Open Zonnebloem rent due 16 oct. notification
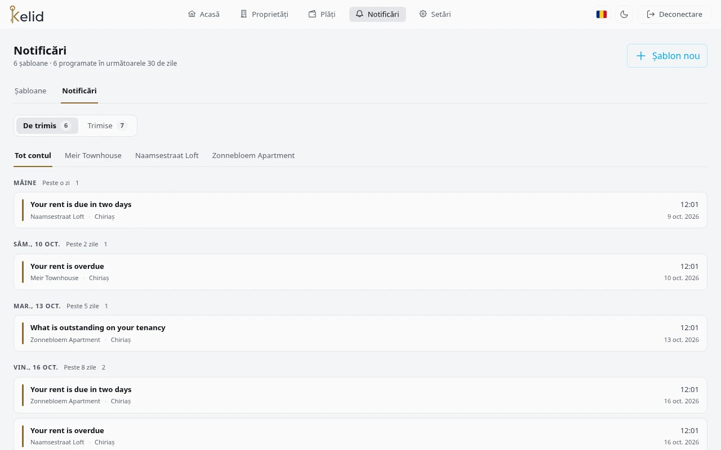 [360, 395]
